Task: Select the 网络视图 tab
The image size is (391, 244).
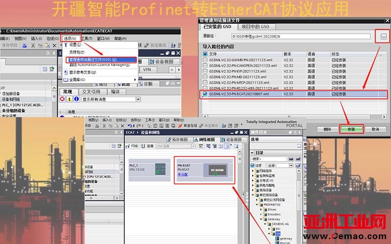Action: (206, 140)
